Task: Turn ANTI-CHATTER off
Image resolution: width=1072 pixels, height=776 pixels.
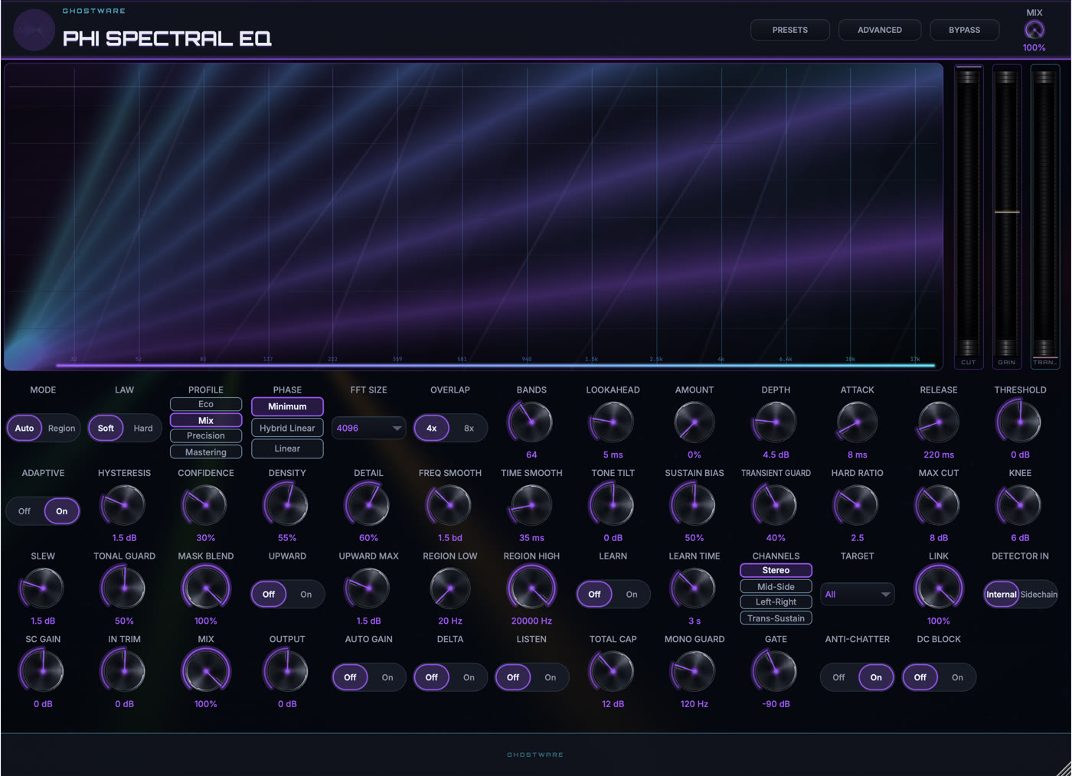Action: pos(839,677)
